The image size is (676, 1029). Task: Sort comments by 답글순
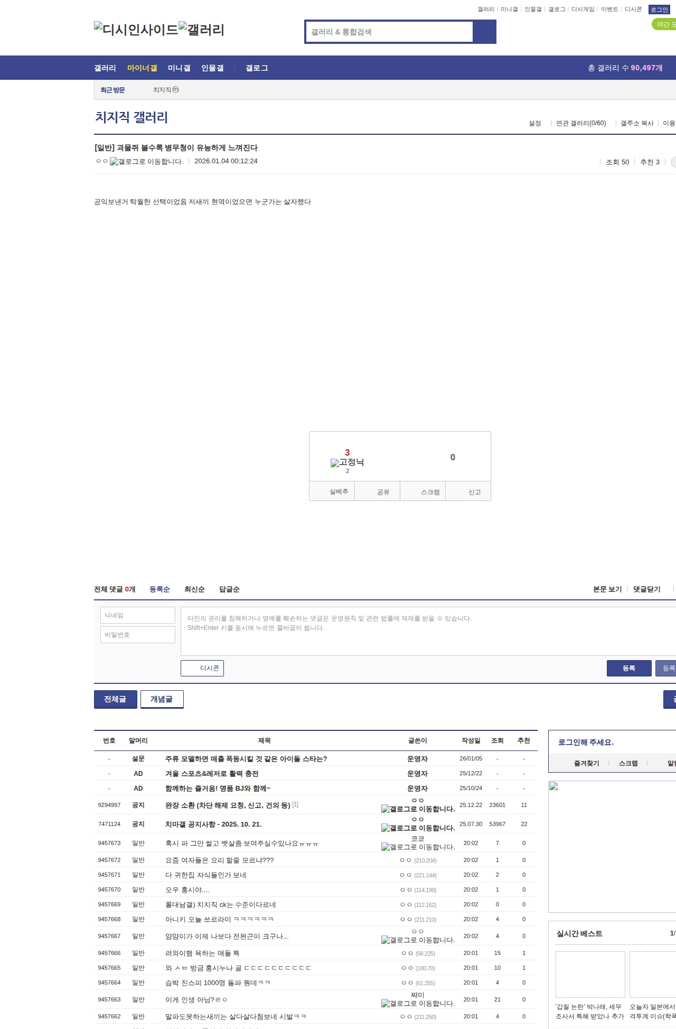229,589
